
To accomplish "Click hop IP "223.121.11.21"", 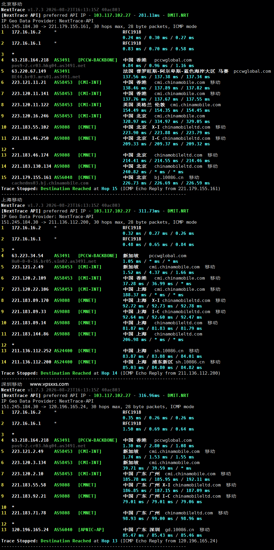I will [29, 82].
